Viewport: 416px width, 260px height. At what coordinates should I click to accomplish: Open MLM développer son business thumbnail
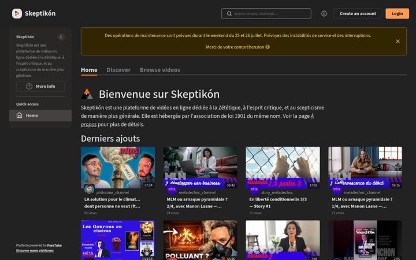(200, 168)
